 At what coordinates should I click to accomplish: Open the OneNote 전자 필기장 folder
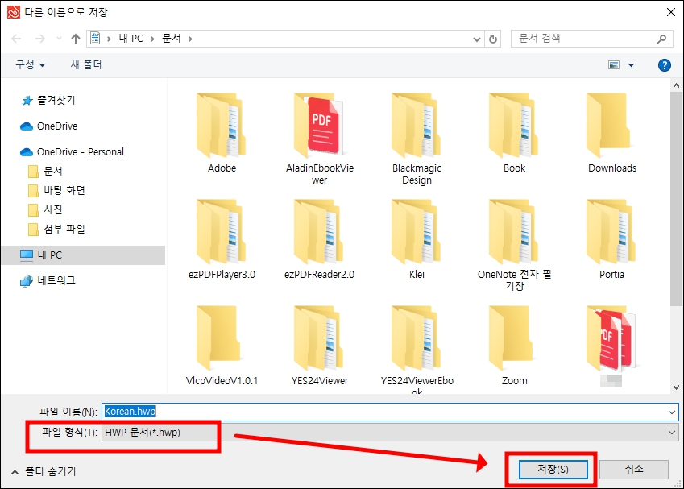[514, 245]
